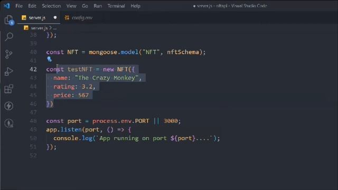Click "nftSchema" argument on line 40
Image resolution: width=338 pixels, height=190 pixels.
point(183,52)
